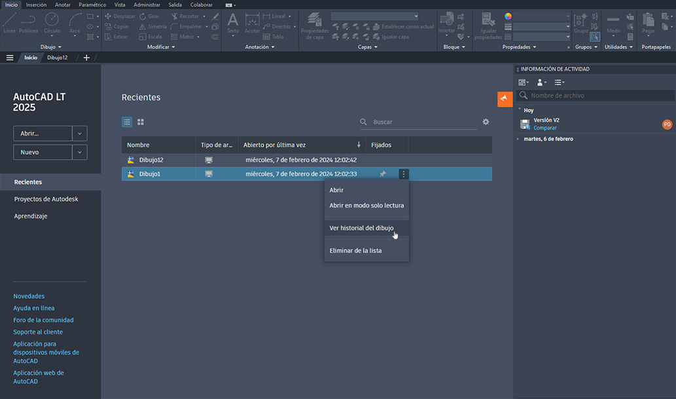Viewport: 676px width, 399px height.
Task: Open the Anotar ribbon tab
Action: pos(63,5)
